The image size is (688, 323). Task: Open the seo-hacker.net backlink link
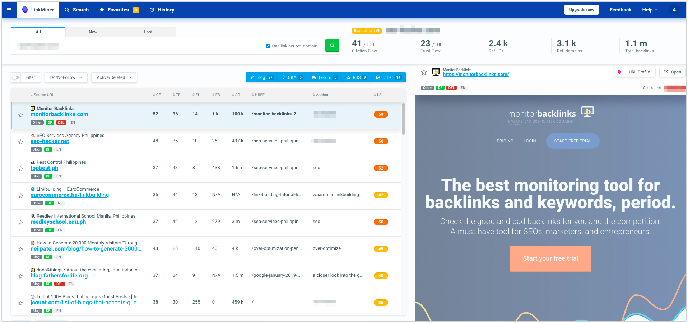[49, 141]
